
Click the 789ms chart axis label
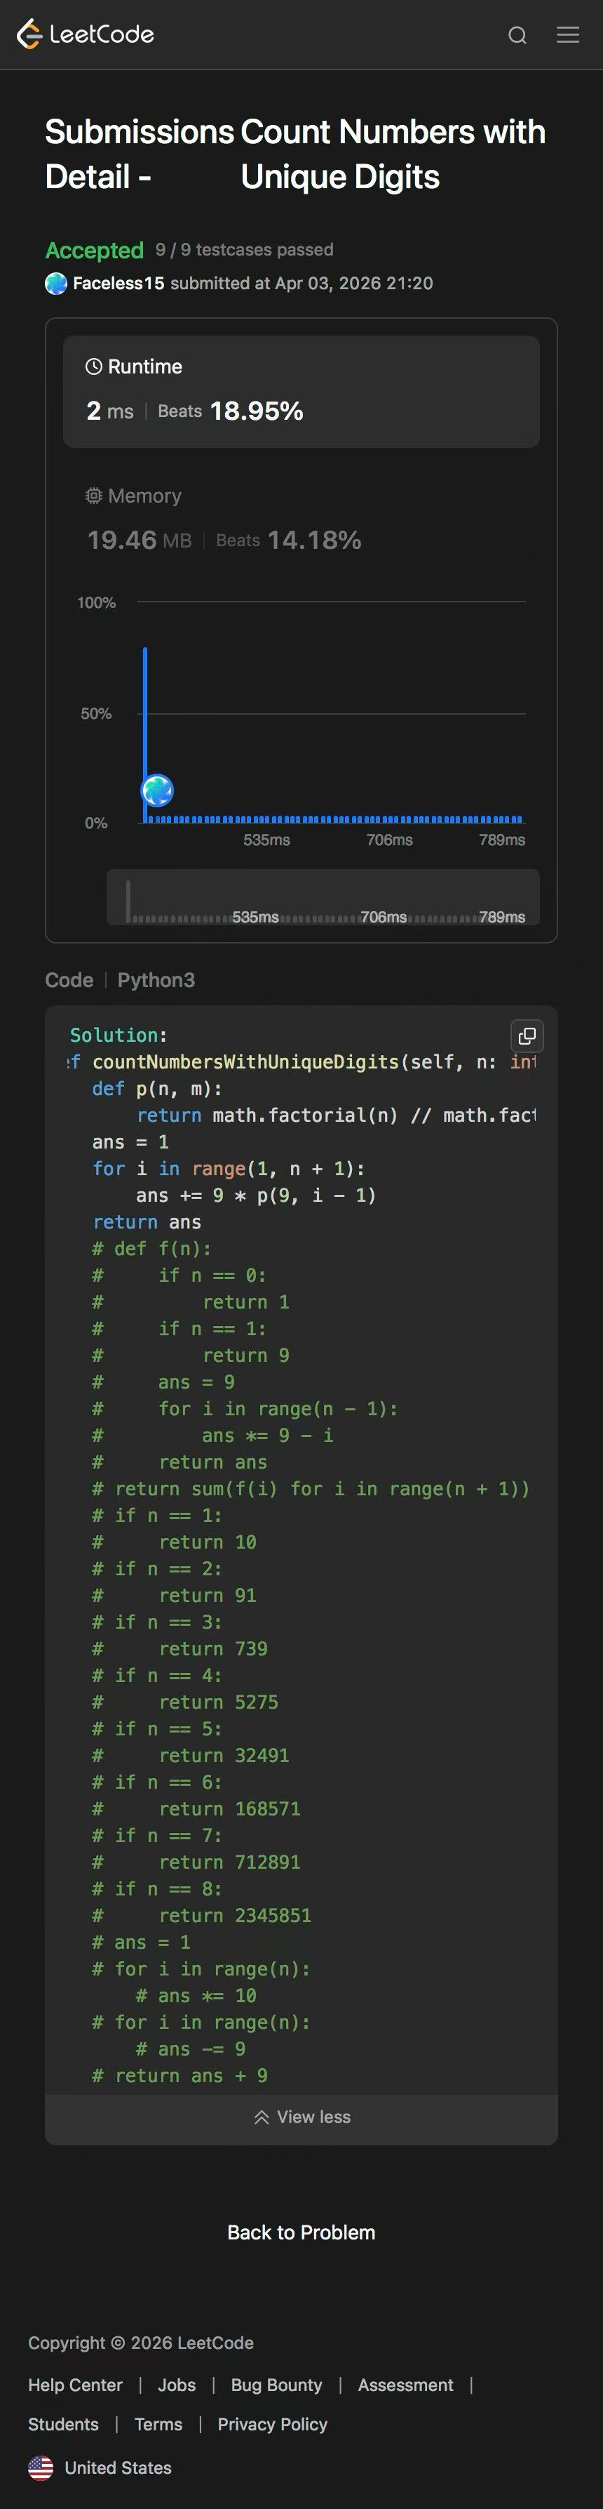click(502, 840)
